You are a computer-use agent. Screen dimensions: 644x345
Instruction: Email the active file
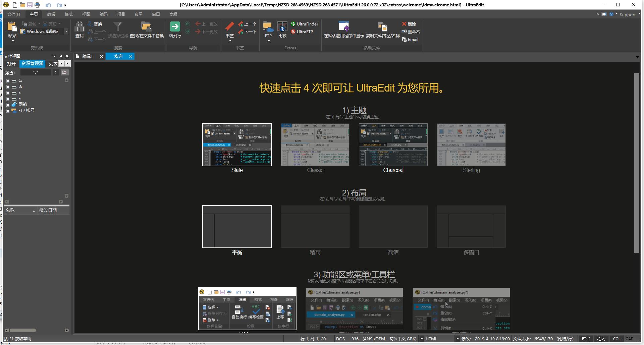[x=410, y=39]
